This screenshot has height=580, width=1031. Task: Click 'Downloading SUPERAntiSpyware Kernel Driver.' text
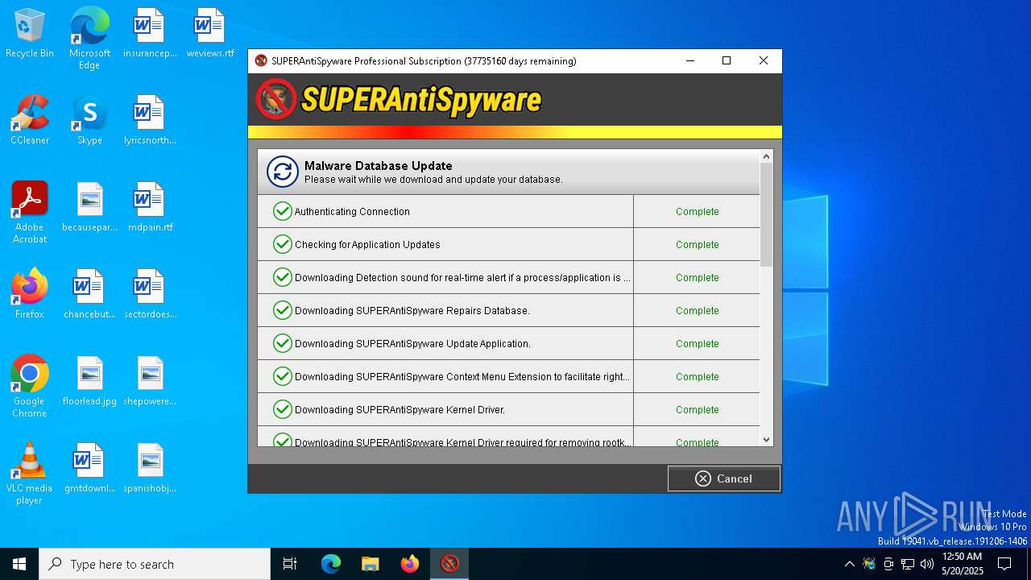click(x=400, y=410)
